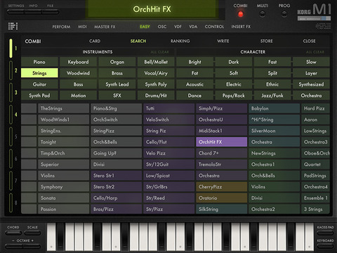Toggle the Jazz/Funk character filter
337x253 pixels.
272,96
